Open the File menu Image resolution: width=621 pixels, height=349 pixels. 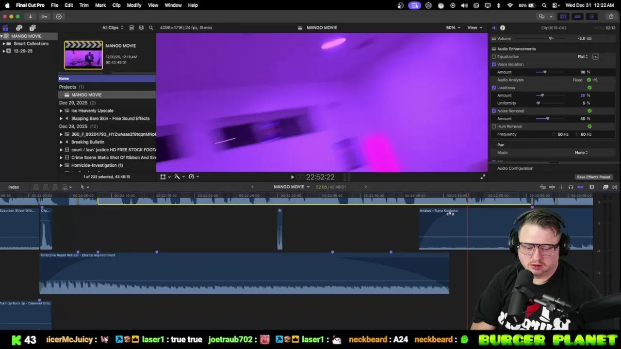55,5
